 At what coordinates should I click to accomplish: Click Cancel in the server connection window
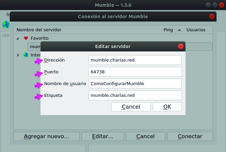pos(145,136)
